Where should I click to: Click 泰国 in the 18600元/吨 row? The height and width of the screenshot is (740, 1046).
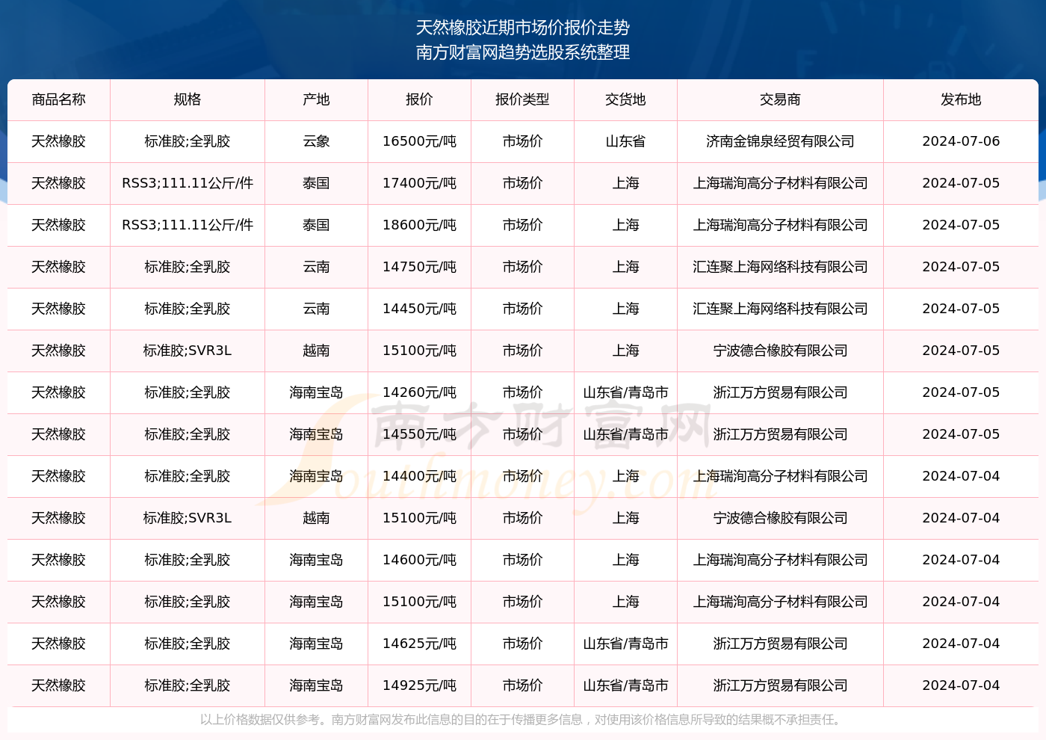coord(317,225)
